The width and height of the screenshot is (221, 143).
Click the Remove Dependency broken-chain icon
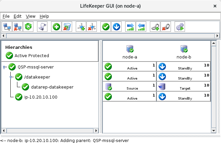(166, 27)
